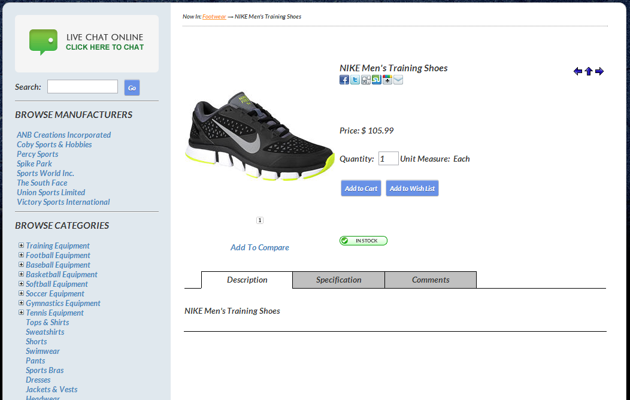
Task: Expand Training Equipment category
Action: coord(22,245)
